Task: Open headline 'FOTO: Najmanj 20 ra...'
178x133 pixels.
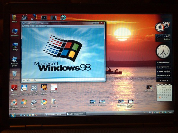Action: (x=163, y=76)
